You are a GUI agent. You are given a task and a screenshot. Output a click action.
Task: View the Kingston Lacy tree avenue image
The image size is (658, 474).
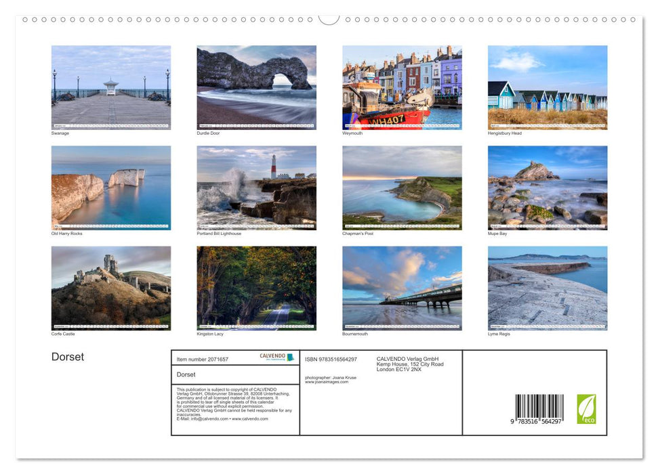pyautogui.click(x=256, y=288)
